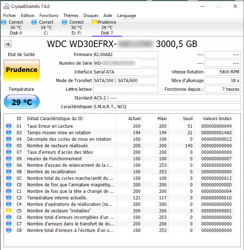Viewport: 244px width, 250px height.
Task: Open the Language menu
Action: click(127, 16)
